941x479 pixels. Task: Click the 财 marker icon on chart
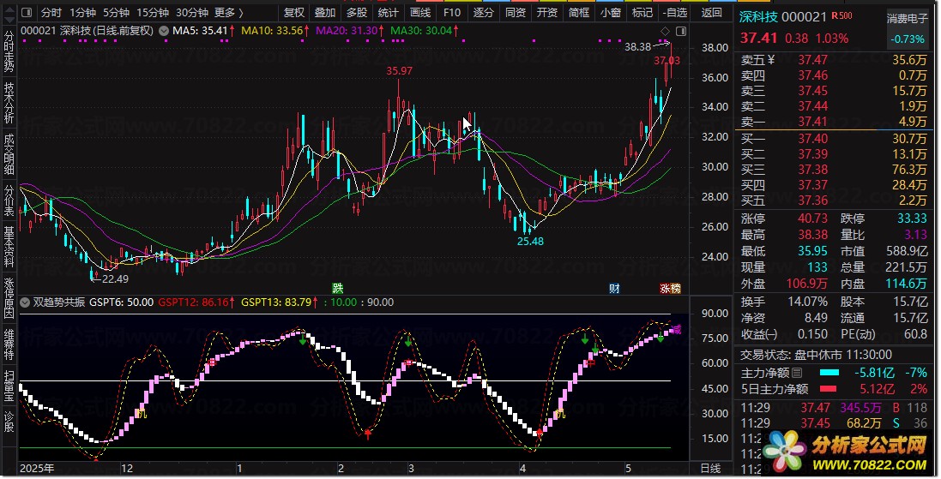614,289
